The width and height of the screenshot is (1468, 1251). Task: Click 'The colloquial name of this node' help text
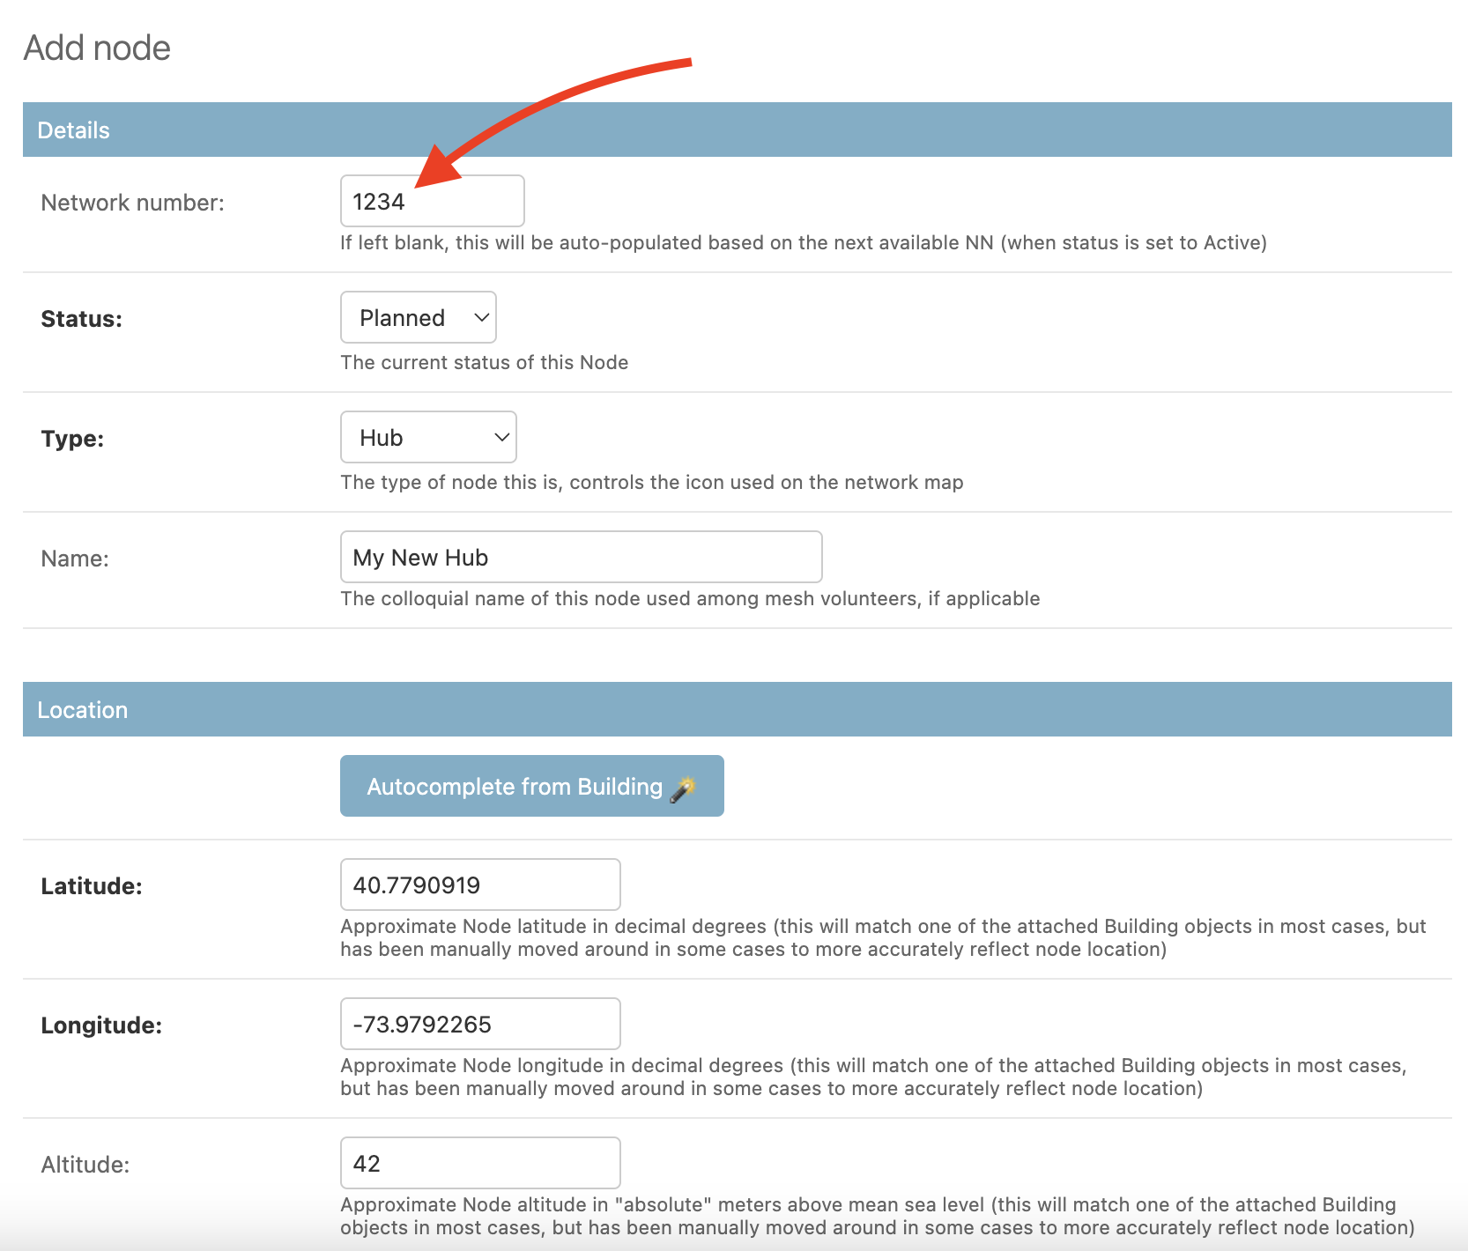click(x=690, y=598)
